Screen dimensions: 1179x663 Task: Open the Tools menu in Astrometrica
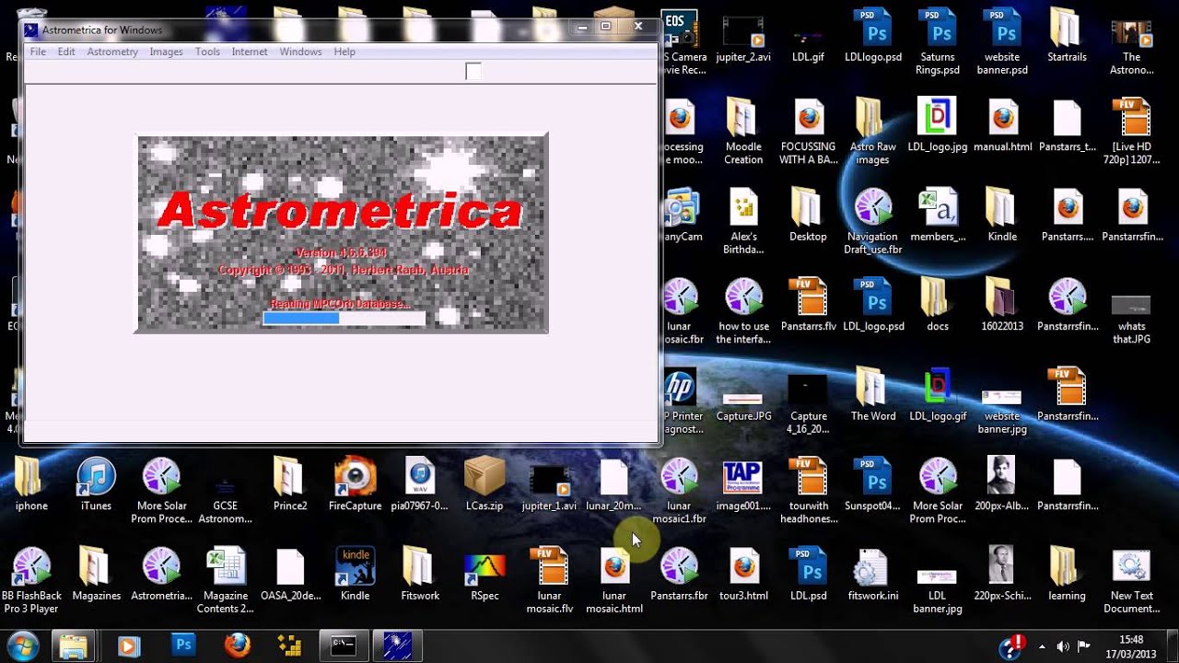click(207, 52)
